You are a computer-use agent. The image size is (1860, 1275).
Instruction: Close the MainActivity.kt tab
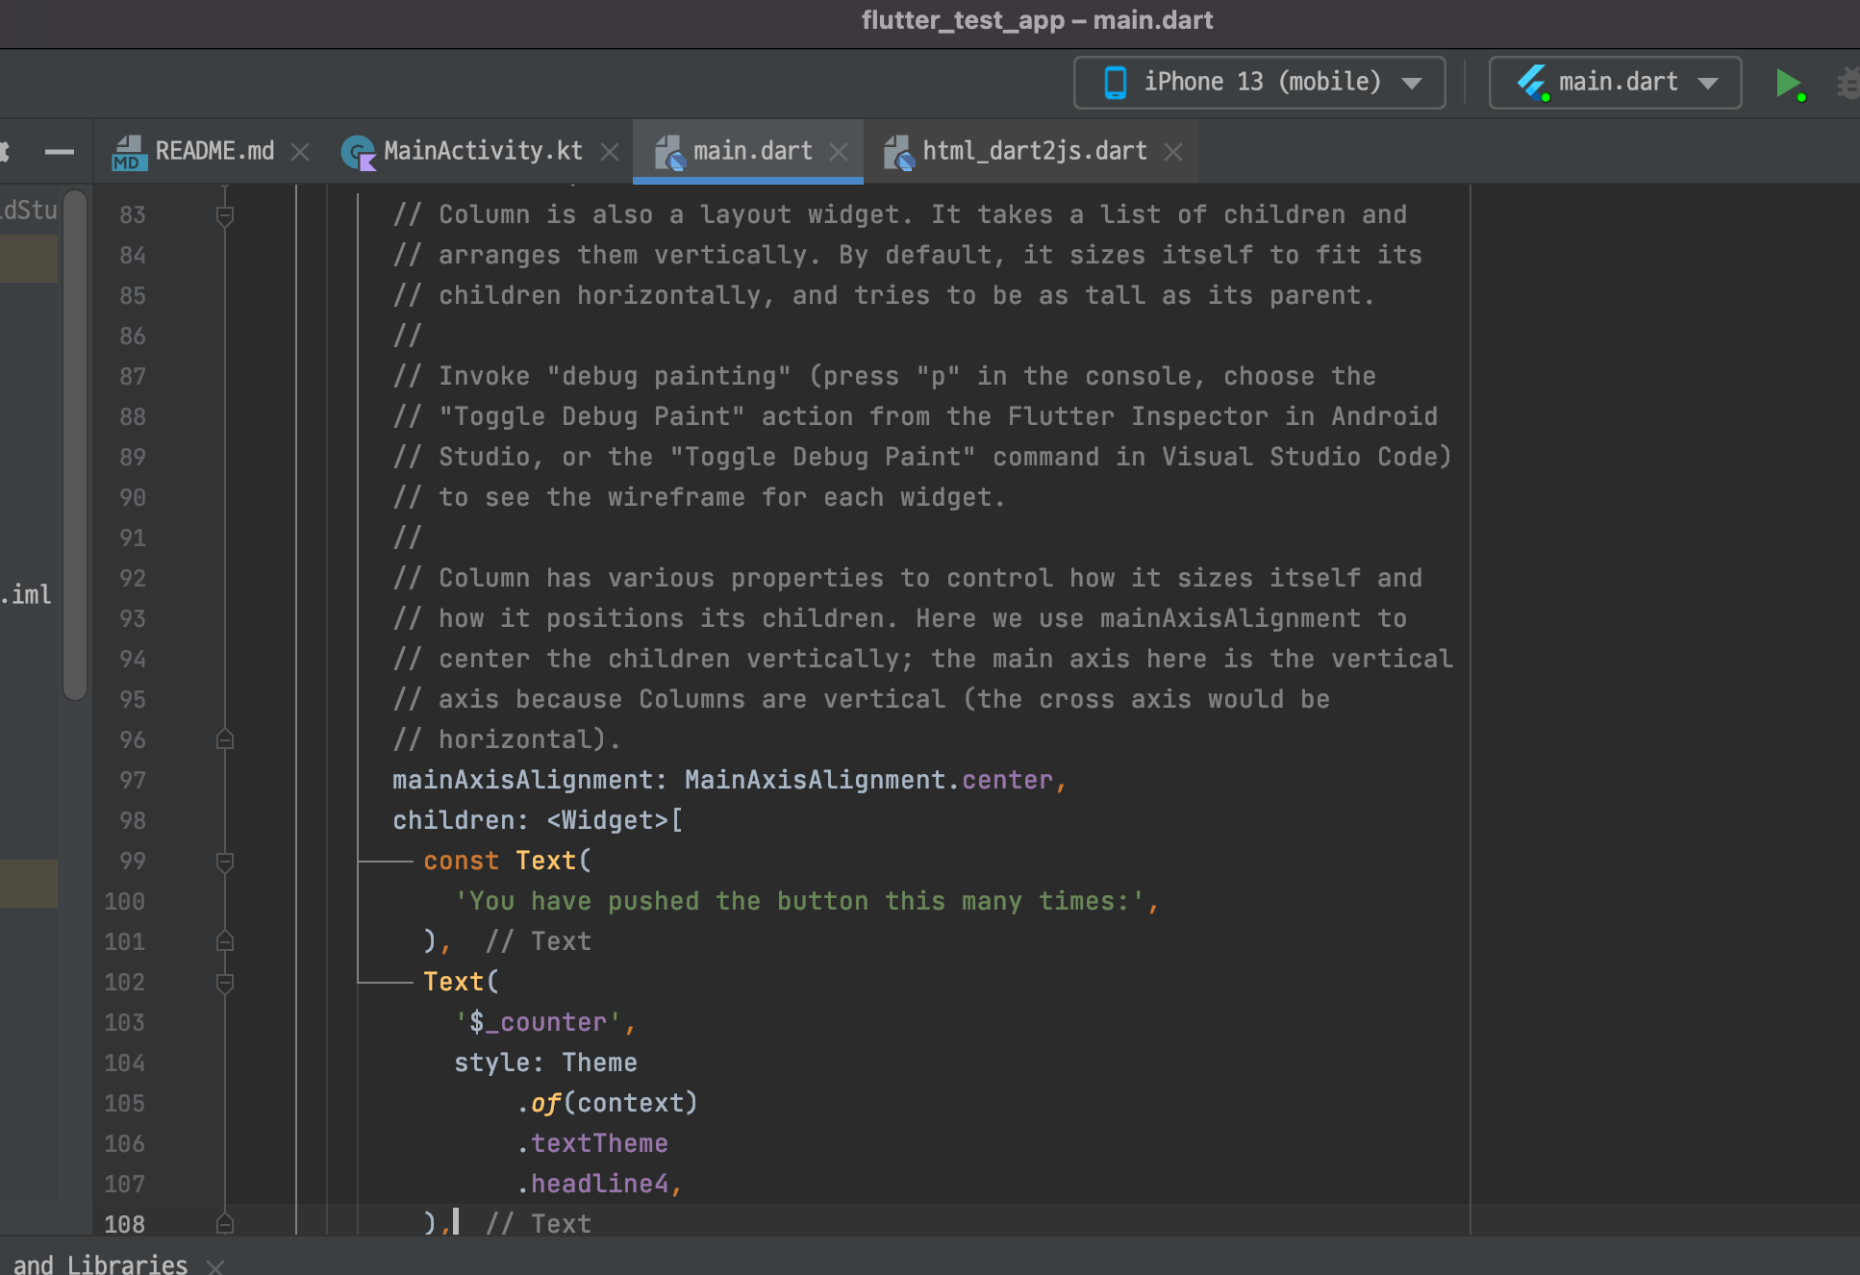coord(610,152)
